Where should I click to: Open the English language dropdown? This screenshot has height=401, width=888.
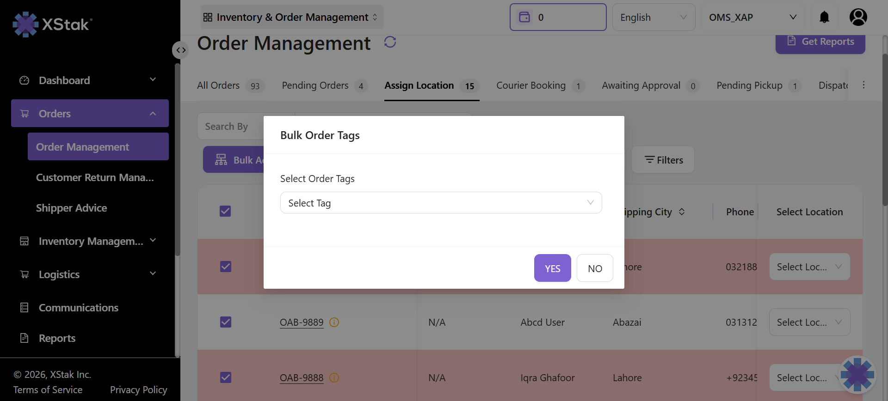653,18
